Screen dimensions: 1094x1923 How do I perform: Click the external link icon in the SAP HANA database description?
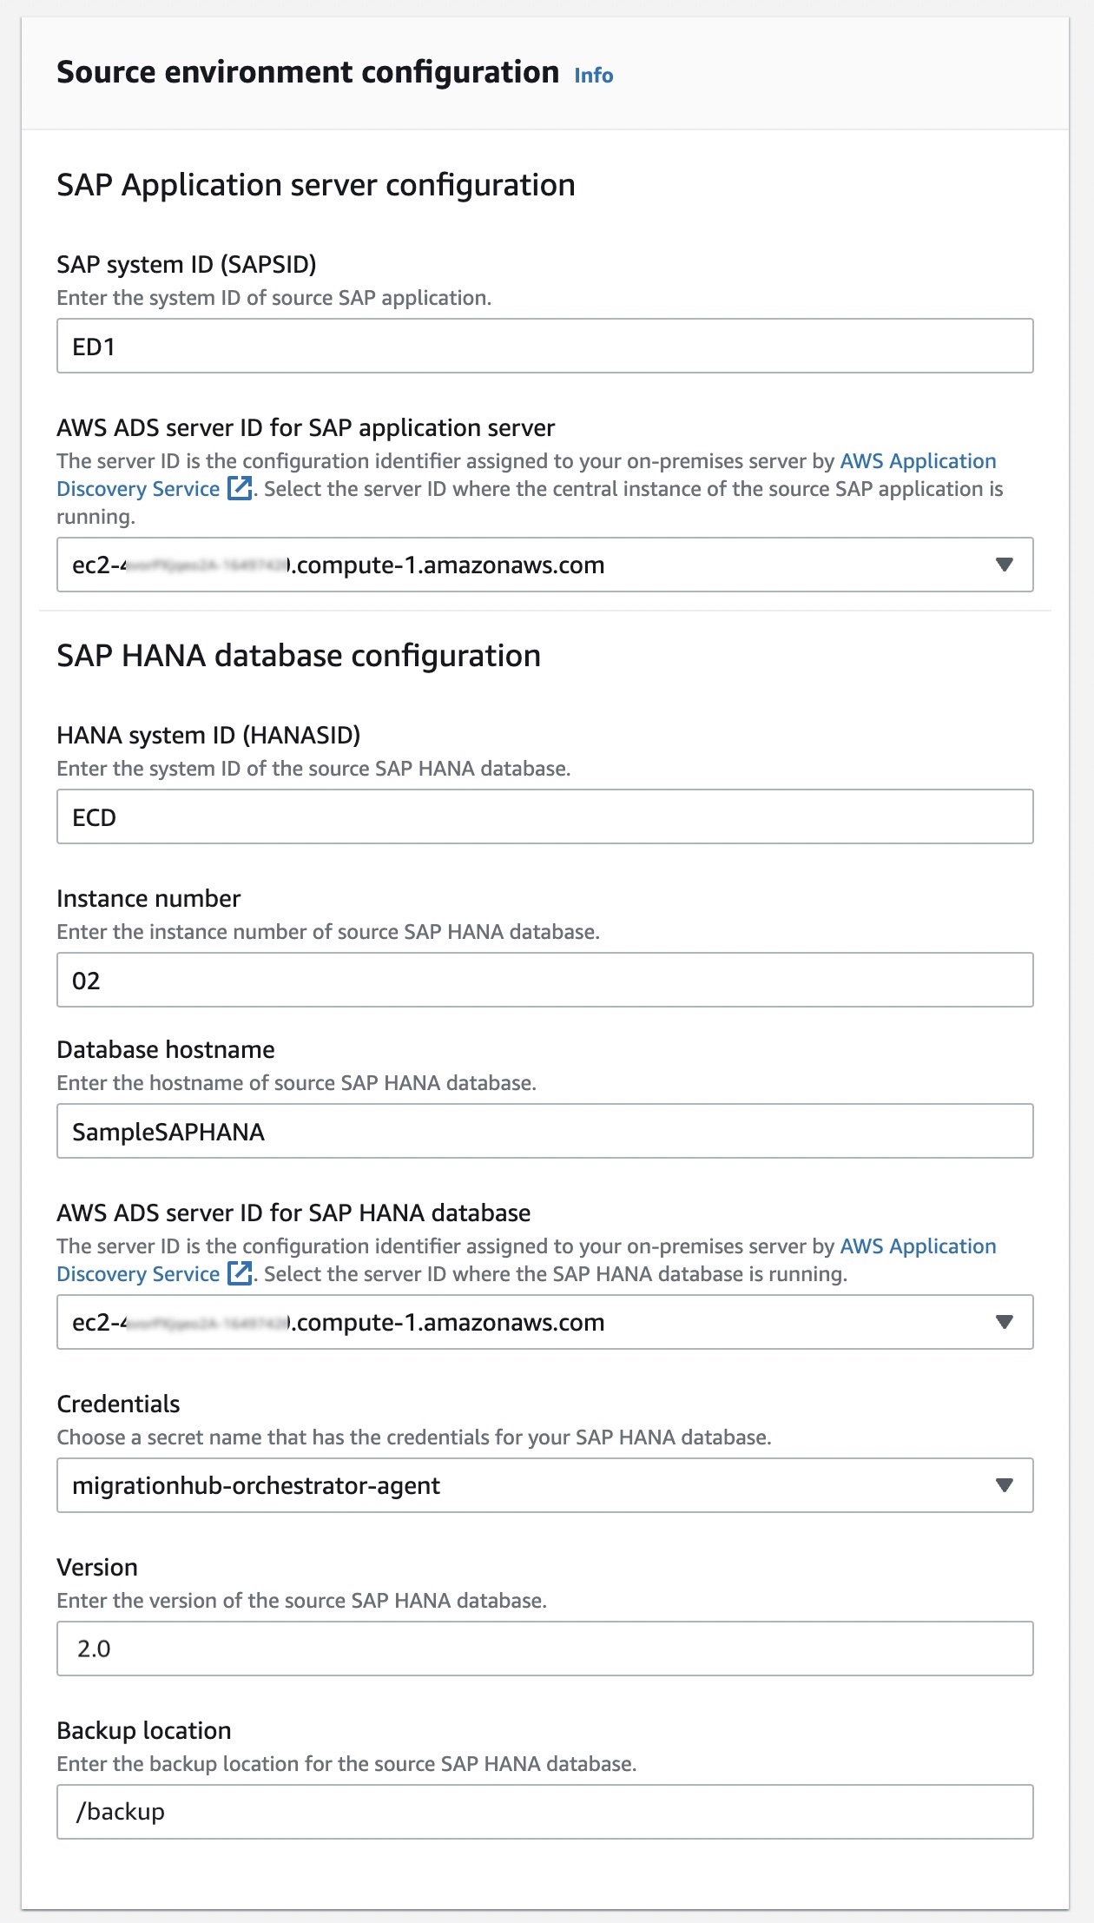pyautogui.click(x=240, y=1274)
